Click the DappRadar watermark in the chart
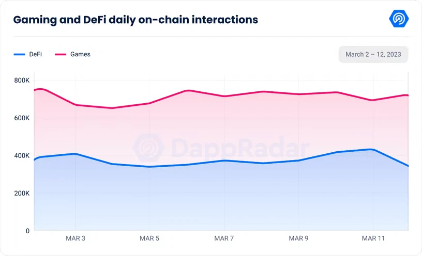Image resolution: width=422 pixels, height=256 pixels. [x=221, y=148]
